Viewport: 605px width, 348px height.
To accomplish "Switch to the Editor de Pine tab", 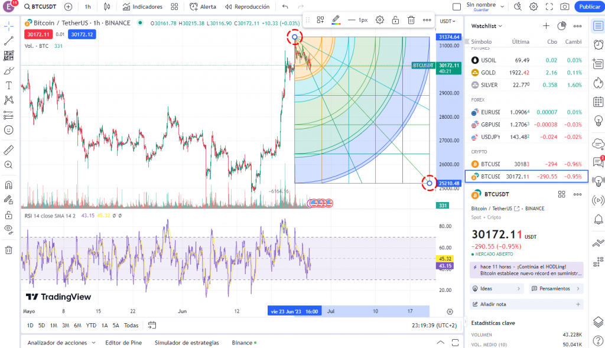I will pos(123,343).
